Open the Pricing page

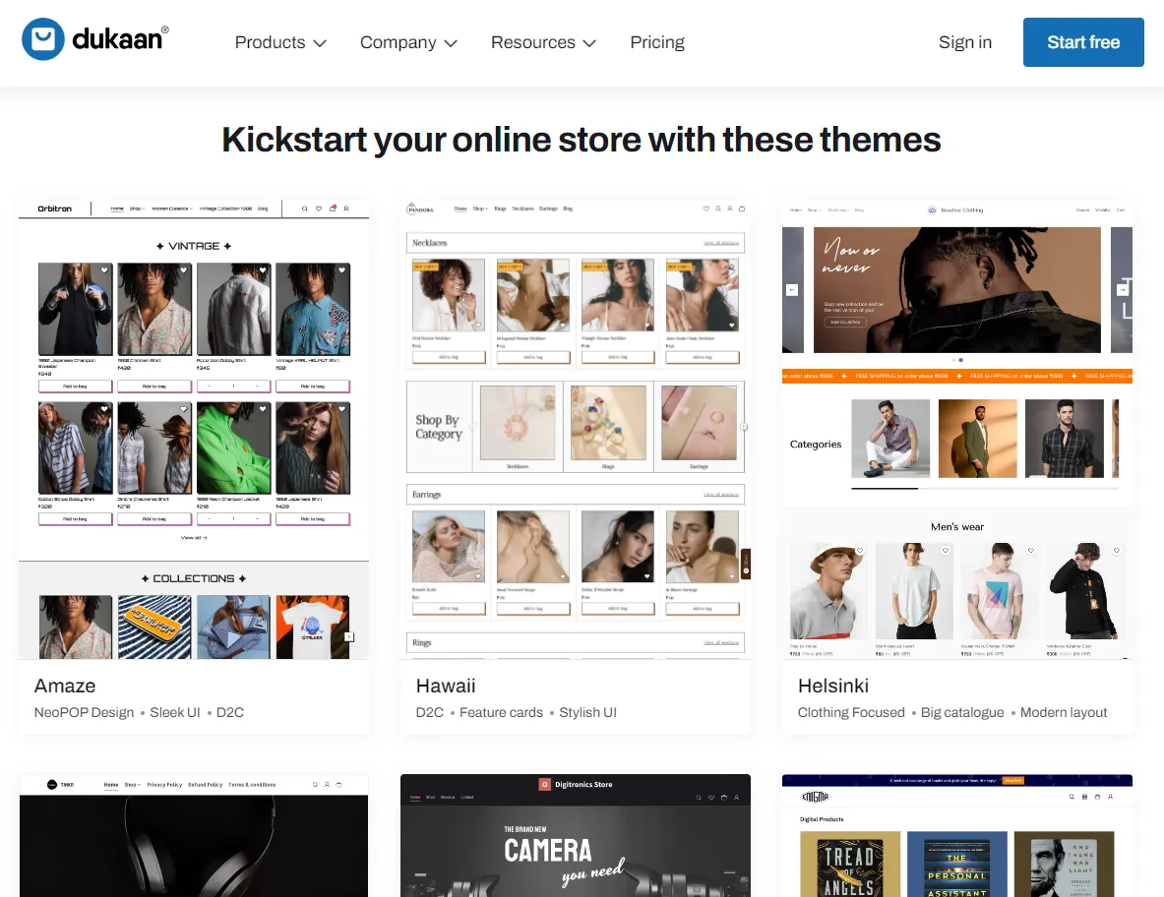coord(657,42)
